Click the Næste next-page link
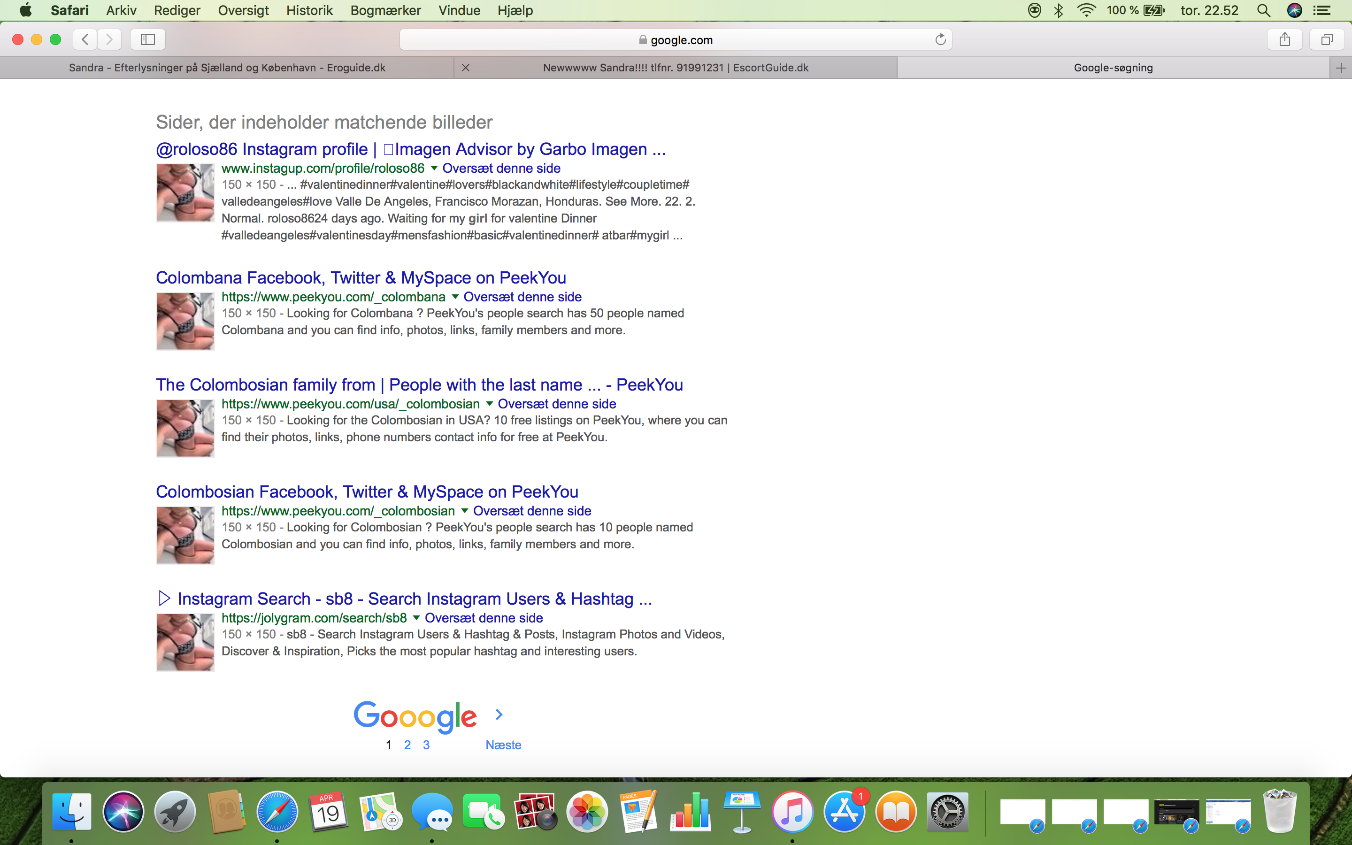Viewport: 1352px width, 845px height. pyautogui.click(x=503, y=745)
